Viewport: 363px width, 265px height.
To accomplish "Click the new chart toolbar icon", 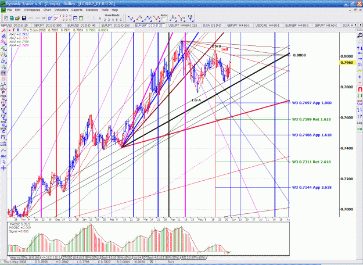I will [x=6, y=18].
